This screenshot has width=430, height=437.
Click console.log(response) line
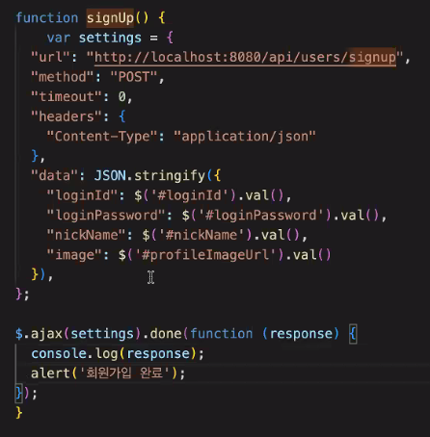click(118, 353)
